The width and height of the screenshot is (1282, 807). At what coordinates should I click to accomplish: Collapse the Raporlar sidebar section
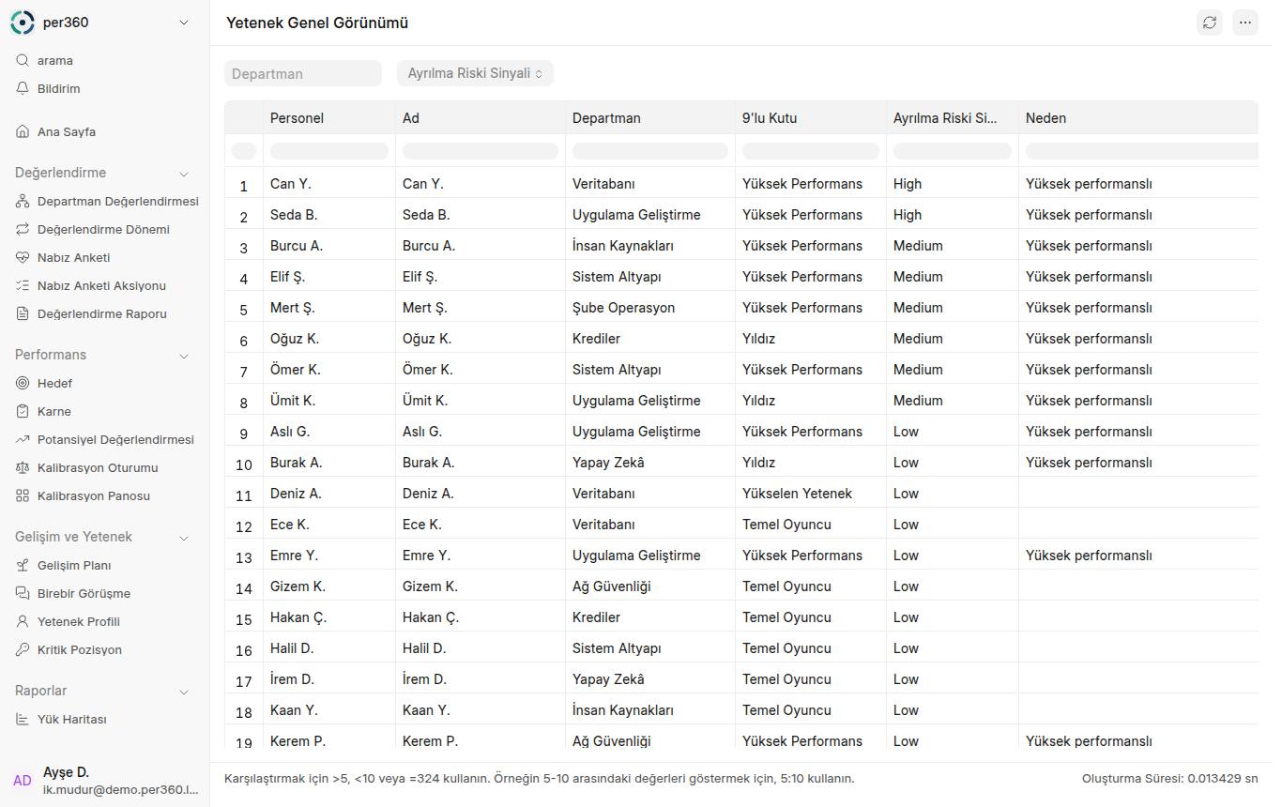pyautogui.click(x=184, y=692)
